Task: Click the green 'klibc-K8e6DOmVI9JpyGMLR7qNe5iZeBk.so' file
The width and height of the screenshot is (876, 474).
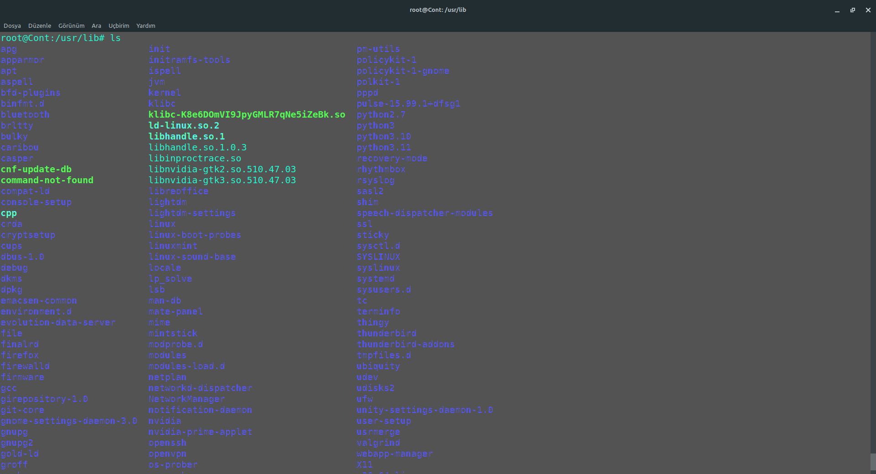Action: (x=247, y=115)
